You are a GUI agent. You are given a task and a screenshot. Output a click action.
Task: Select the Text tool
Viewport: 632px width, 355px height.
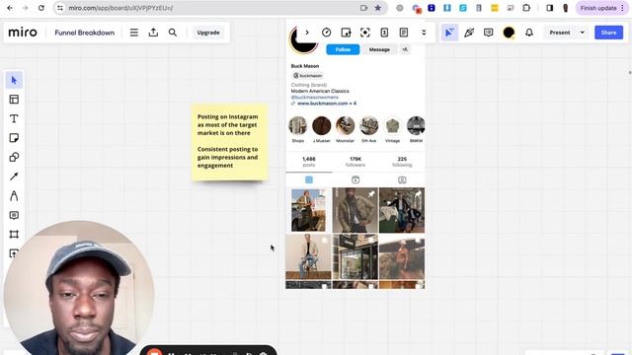click(x=14, y=118)
